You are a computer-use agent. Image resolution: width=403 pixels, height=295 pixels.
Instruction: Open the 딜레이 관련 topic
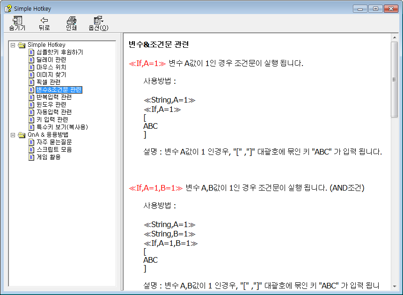pyautogui.click(x=51, y=59)
